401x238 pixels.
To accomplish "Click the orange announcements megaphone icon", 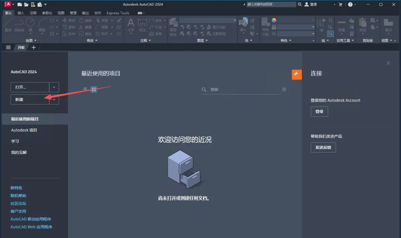I will (297, 74).
